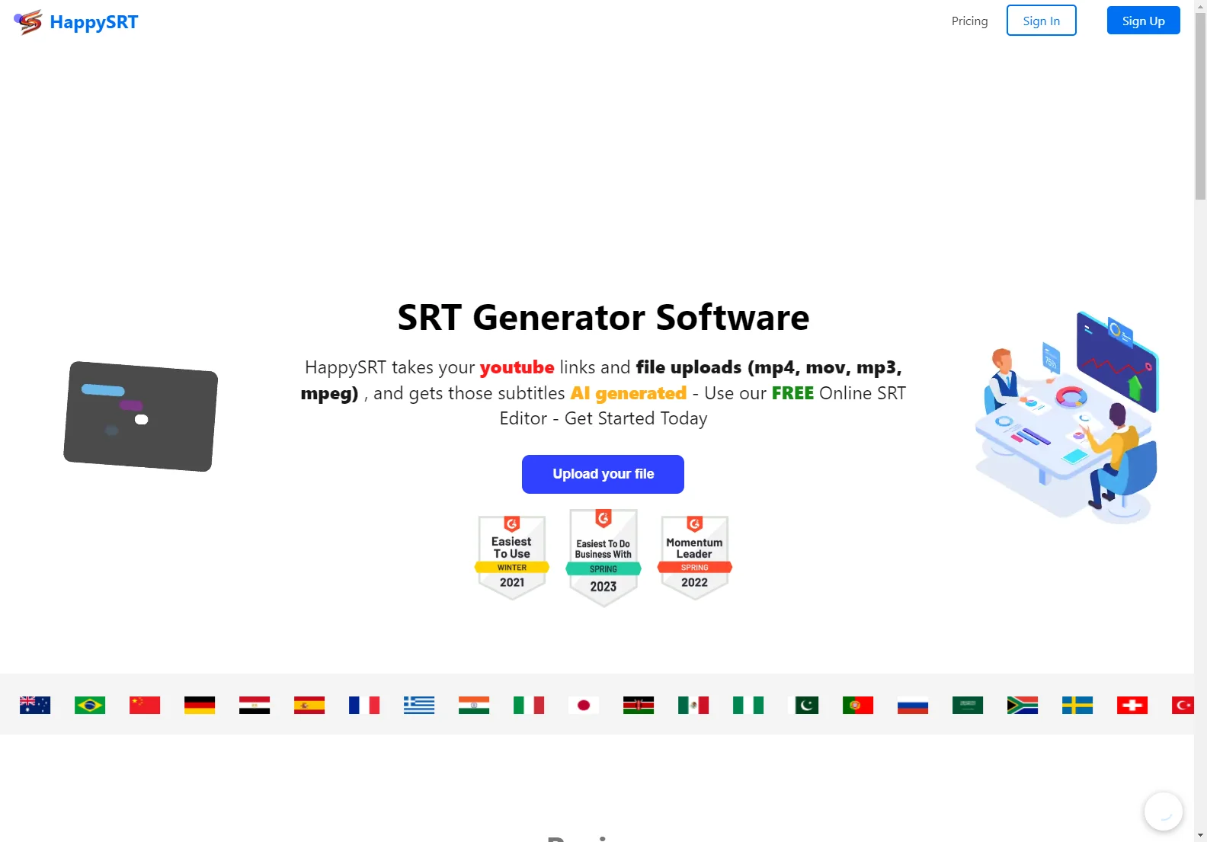Screen dimensions: 1207x842
Task: Click the SRT Generator Software heading
Action: 603,317
